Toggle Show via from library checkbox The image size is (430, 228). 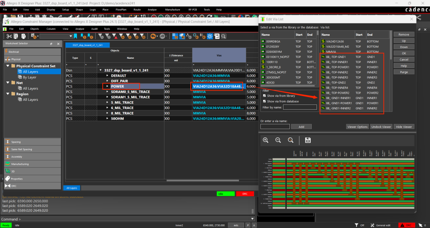(264, 96)
